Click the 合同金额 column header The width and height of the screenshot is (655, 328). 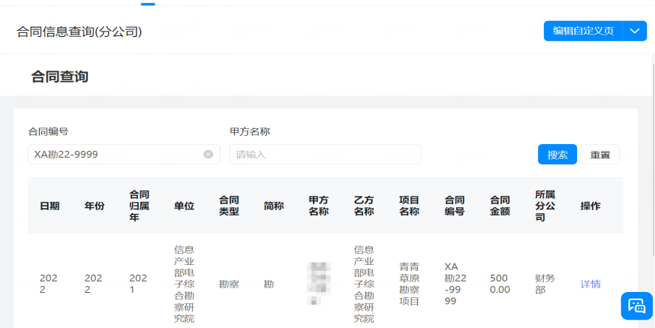pyautogui.click(x=500, y=206)
